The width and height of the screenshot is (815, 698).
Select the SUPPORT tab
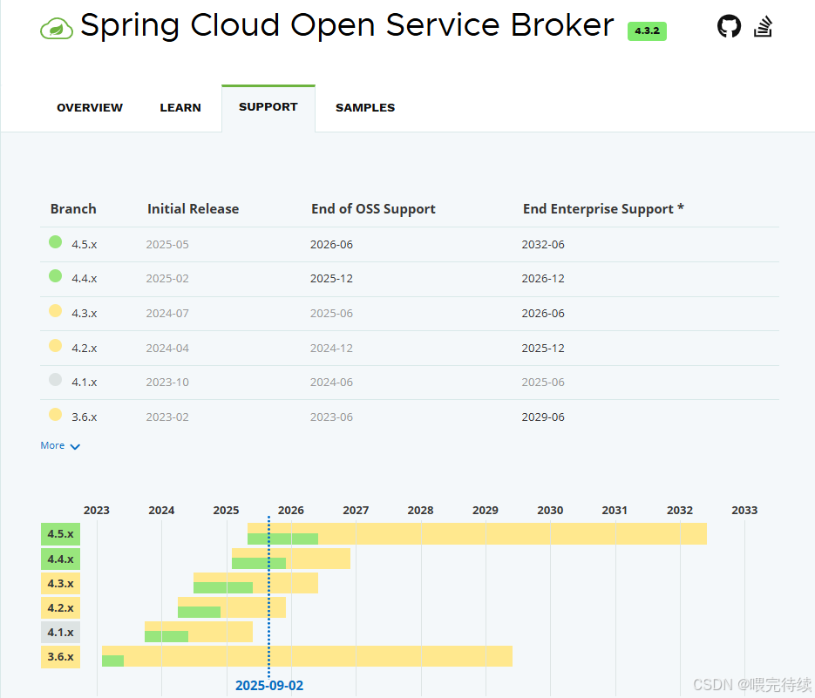268,107
